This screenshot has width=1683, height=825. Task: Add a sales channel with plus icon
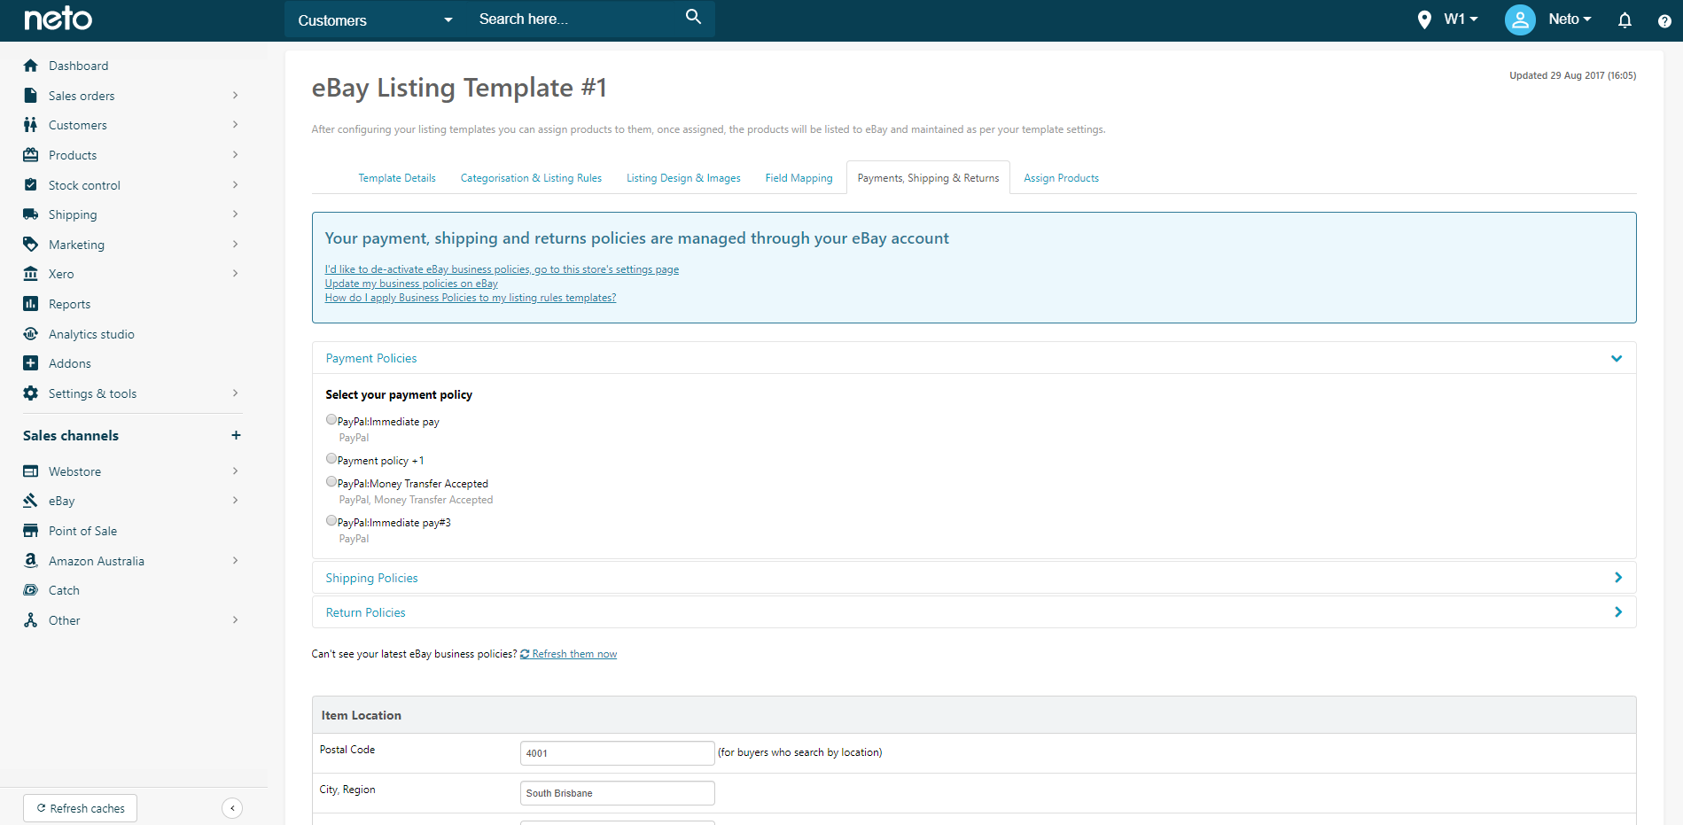pyautogui.click(x=236, y=435)
